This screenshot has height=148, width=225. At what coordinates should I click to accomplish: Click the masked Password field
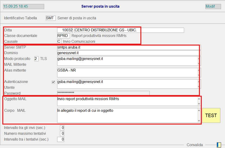[103, 93]
